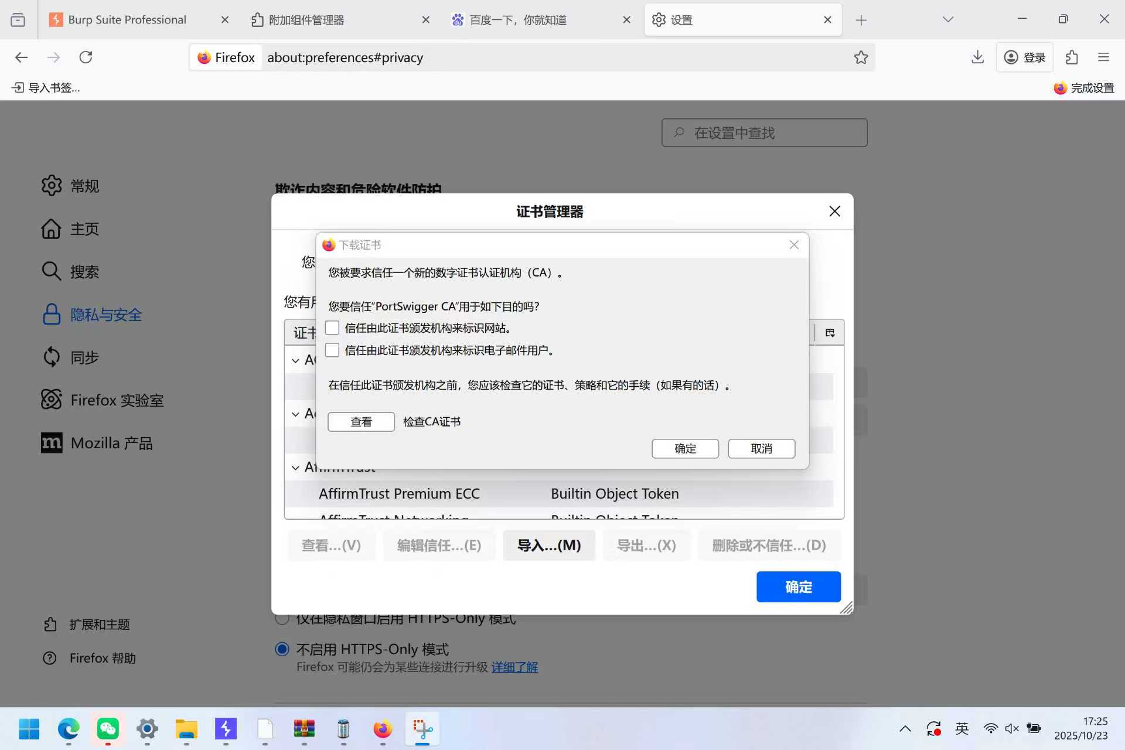Viewport: 1125px width, 750px height.
Task: Switch to the 附加组件管理器 tab
Action: 306,19
